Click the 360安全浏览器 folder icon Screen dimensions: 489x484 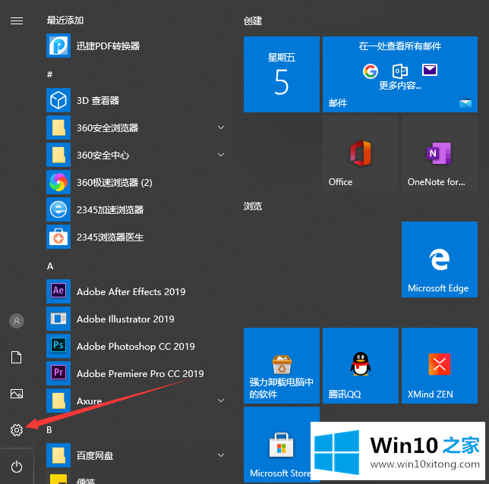pos(58,127)
